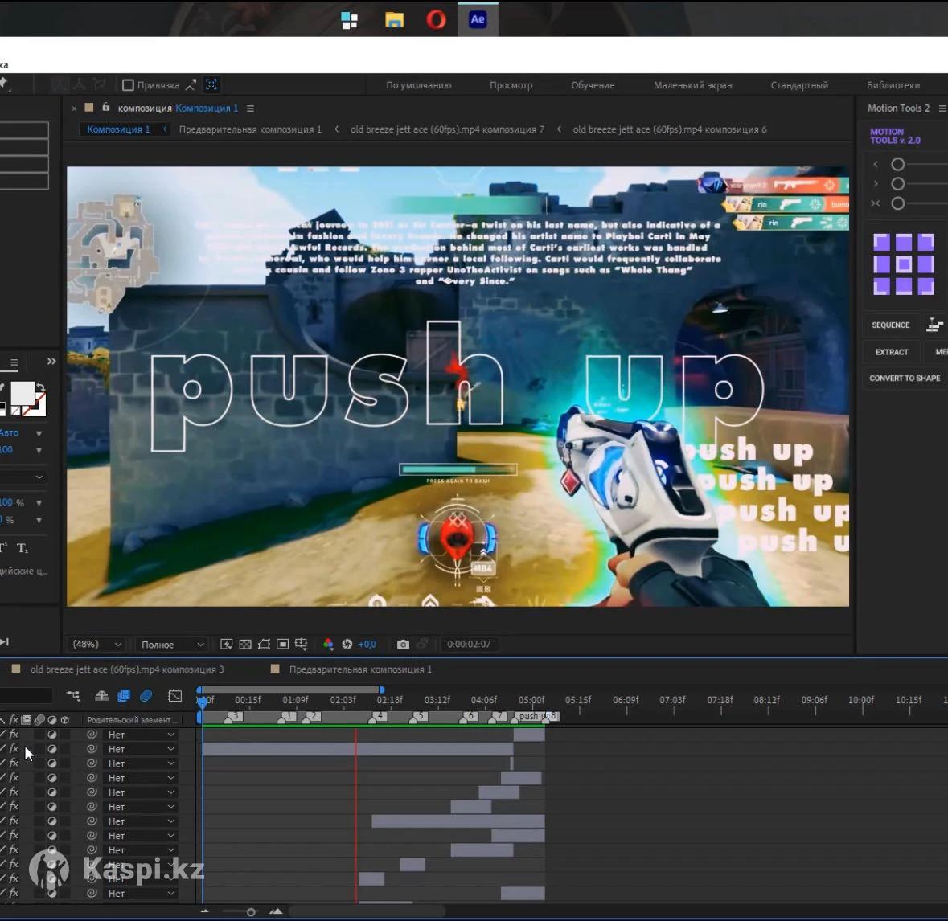Click the SEQUENCE button in Motion Tools
The height and width of the screenshot is (921, 948).
pos(891,325)
